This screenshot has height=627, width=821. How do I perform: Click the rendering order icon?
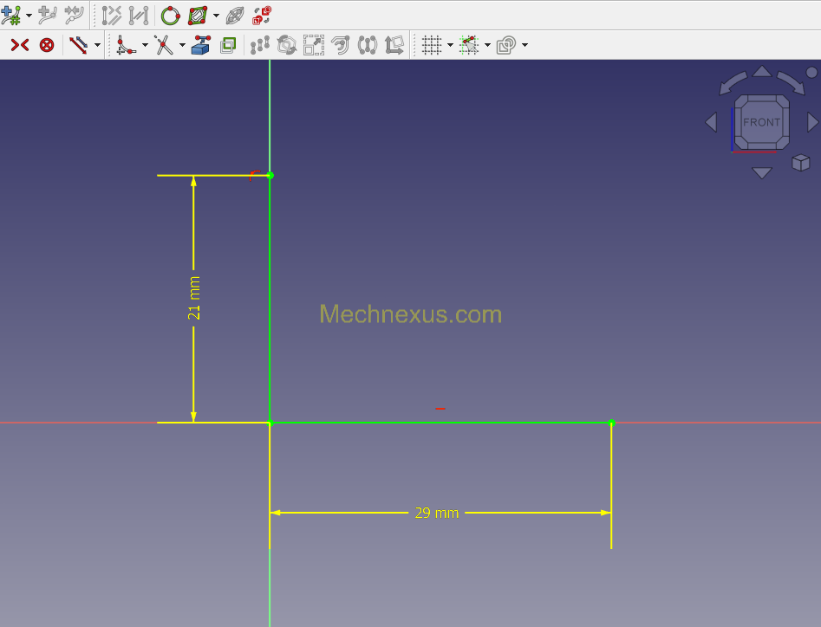(x=506, y=46)
